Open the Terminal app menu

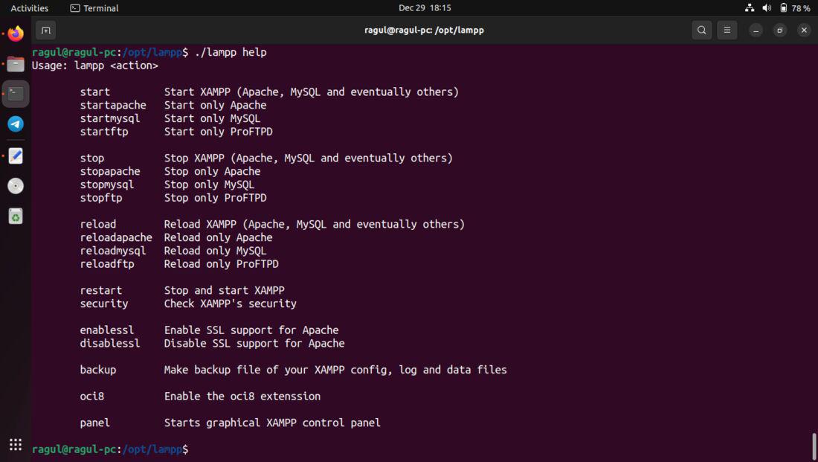[94, 8]
